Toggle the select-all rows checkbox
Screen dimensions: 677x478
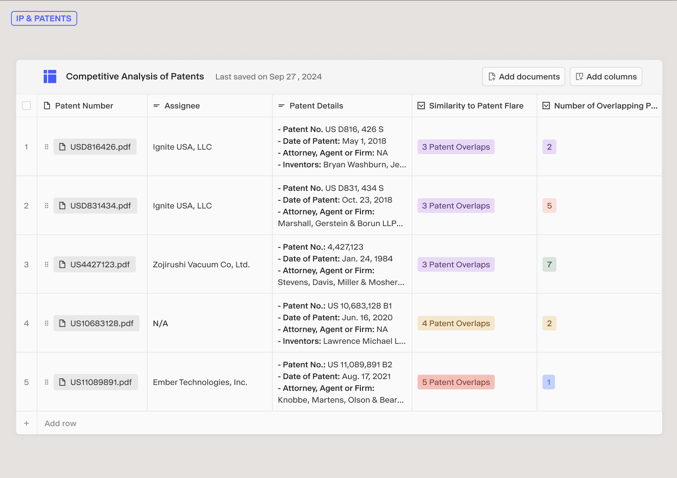(26, 106)
